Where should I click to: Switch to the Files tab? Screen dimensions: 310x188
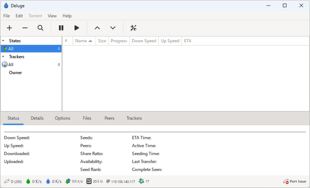point(87,118)
